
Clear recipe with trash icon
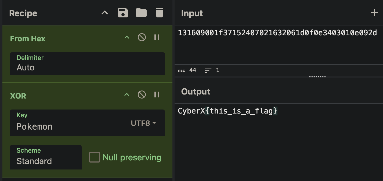160,13
